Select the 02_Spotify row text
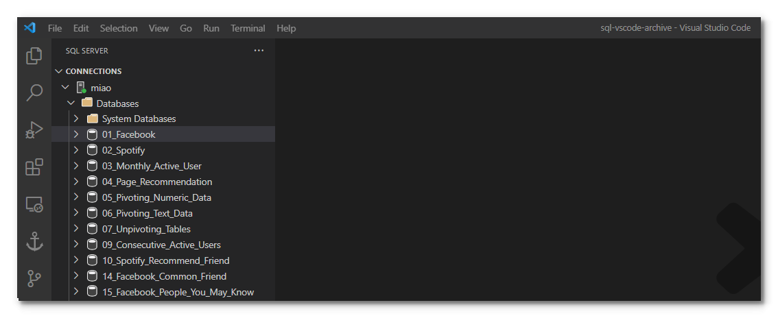The width and height of the screenshot is (778, 318). click(123, 151)
